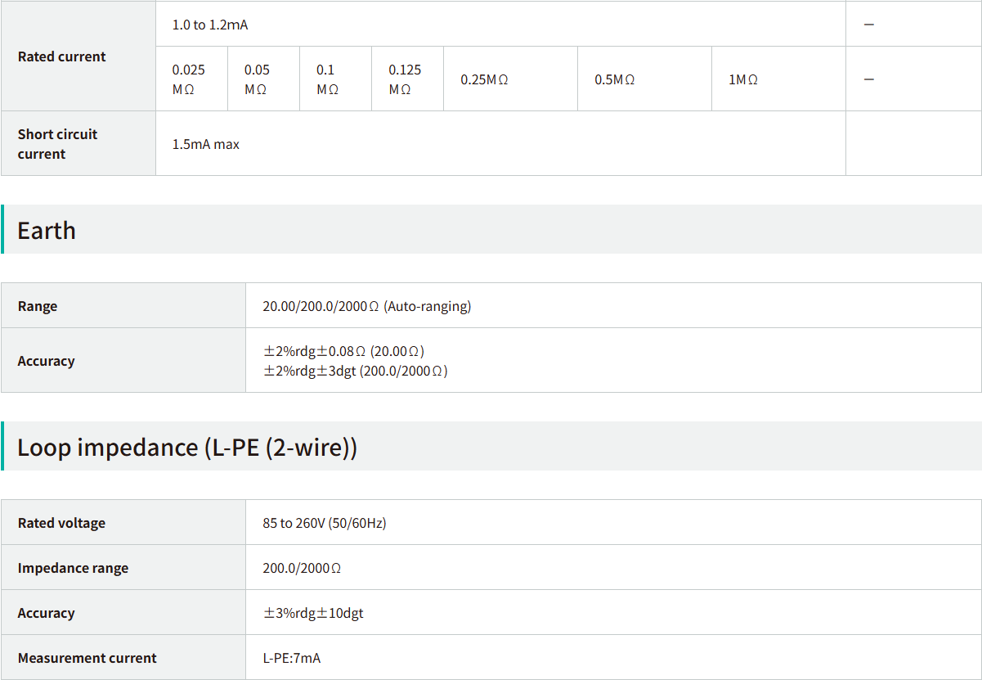Select the Short circuit current label
Screen dimensions: 982x680
click(x=57, y=144)
